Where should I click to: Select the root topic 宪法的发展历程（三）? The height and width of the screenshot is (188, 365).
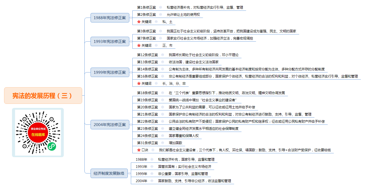pos(43,96)
